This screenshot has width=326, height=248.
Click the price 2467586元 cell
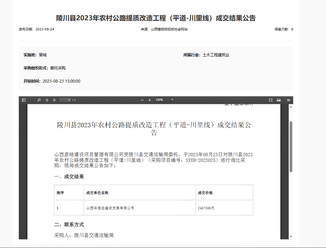206,208
